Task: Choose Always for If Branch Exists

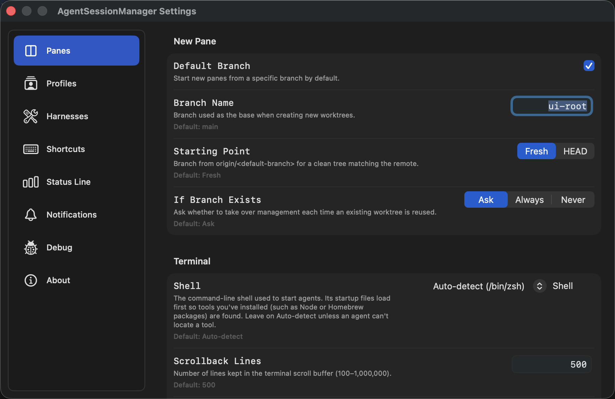Action: pyautogui.click(x=529, y=199)
